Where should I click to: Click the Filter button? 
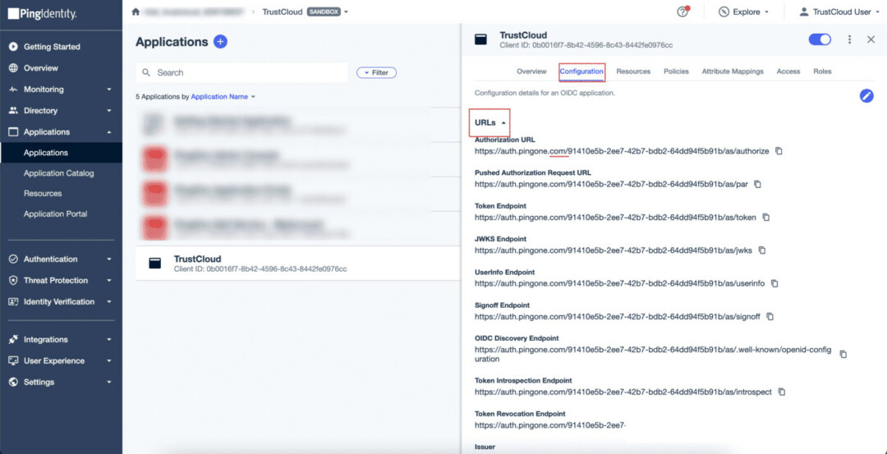pos(376,73)
